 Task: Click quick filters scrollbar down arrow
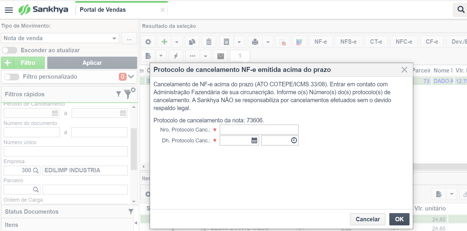coord(134,202)
